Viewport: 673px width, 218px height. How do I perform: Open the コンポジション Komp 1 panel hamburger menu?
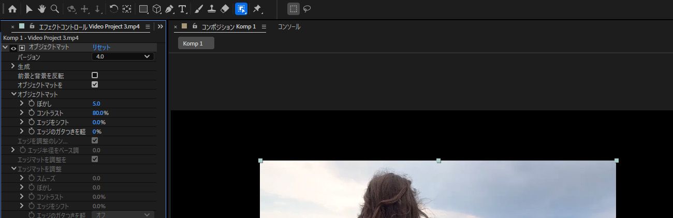pos(264,26)
